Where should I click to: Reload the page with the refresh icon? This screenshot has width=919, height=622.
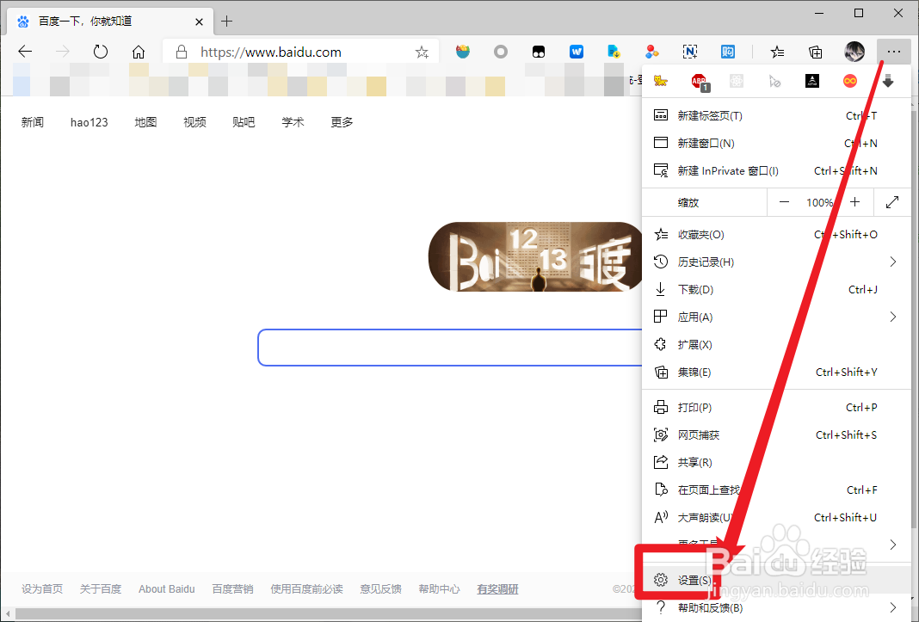click(x=100, y=52)
